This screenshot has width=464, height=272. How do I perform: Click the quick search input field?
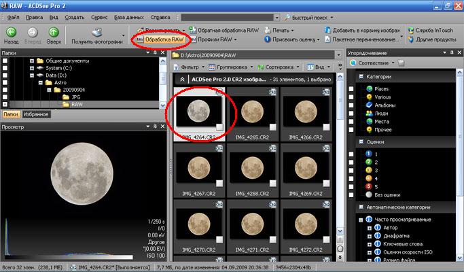pos(228,18)
